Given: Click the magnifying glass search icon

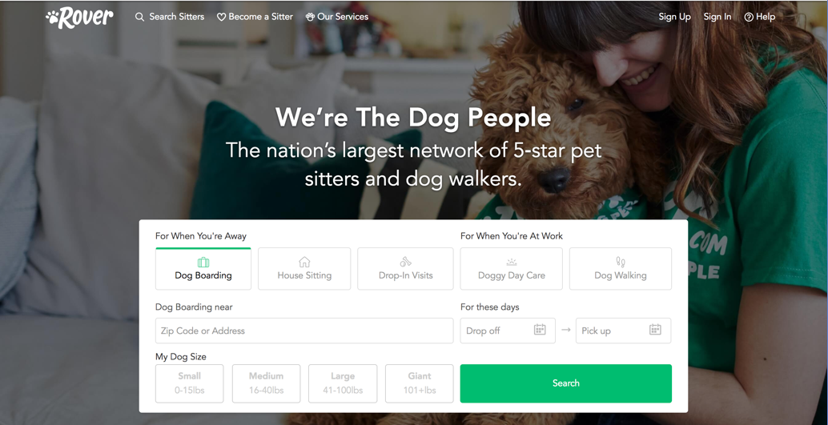Looking at the screenshot, I should (x=139, y=17).
